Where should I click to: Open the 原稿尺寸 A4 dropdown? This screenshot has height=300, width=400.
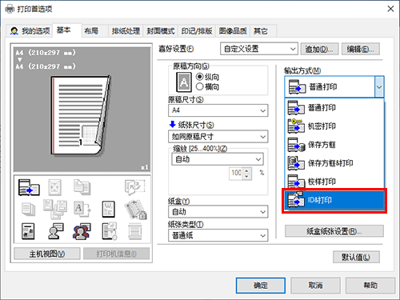[x=218, y=110]
